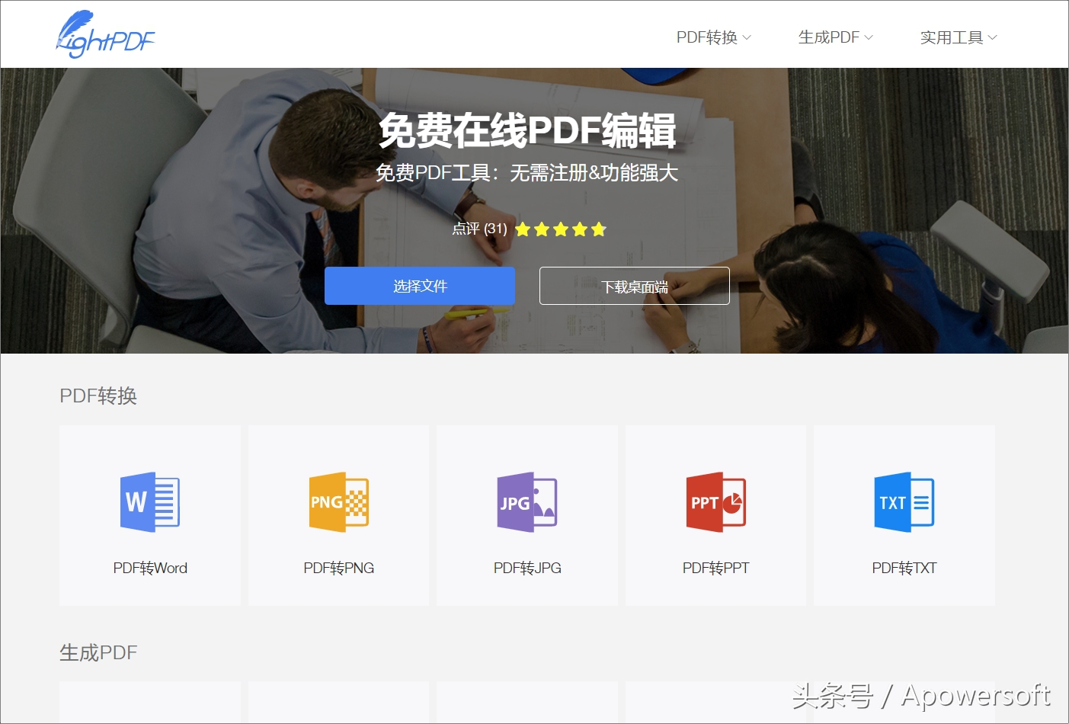This screenshot has width=1069, height=724.
Task: Click the fifth rating star
Action: tap(599, 229)
